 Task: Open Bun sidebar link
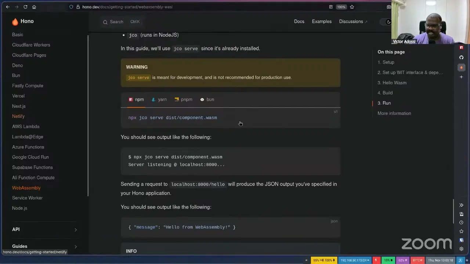[16, 76]
